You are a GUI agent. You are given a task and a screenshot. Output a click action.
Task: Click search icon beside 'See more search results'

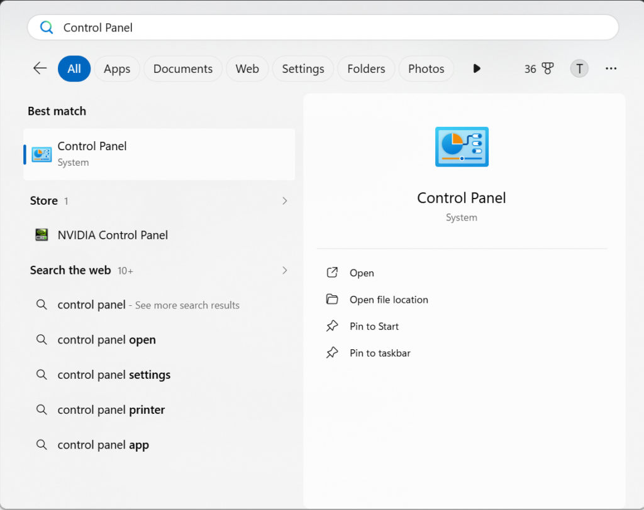pyautogui.click(x=42, y=305)
